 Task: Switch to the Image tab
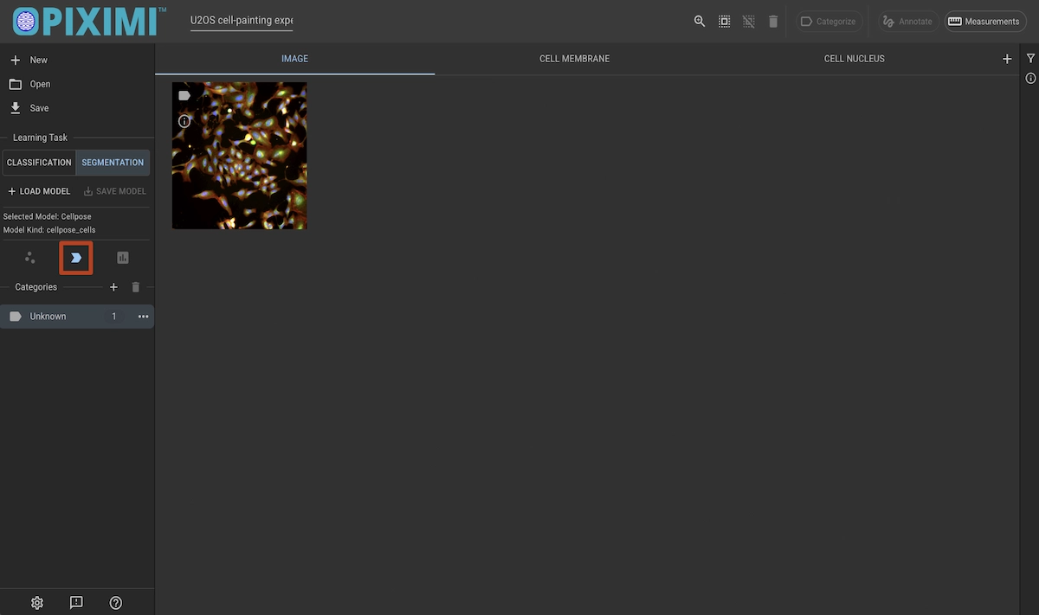coord(294,59)
